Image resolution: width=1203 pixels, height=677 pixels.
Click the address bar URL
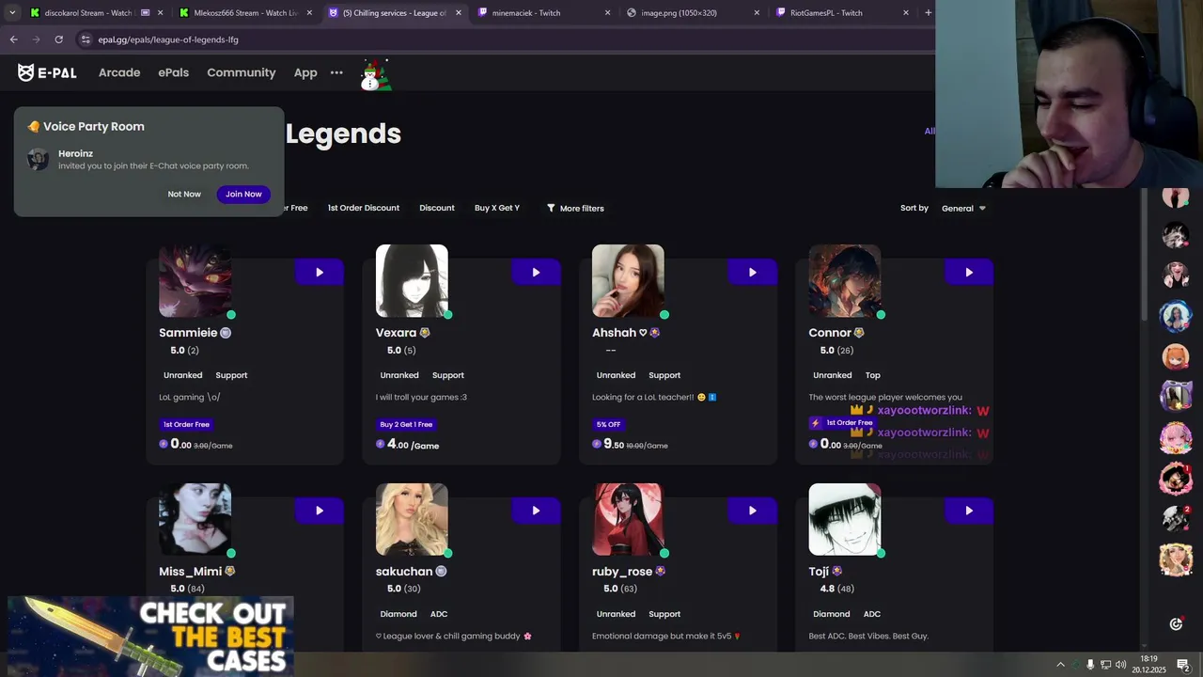point(168,39)
